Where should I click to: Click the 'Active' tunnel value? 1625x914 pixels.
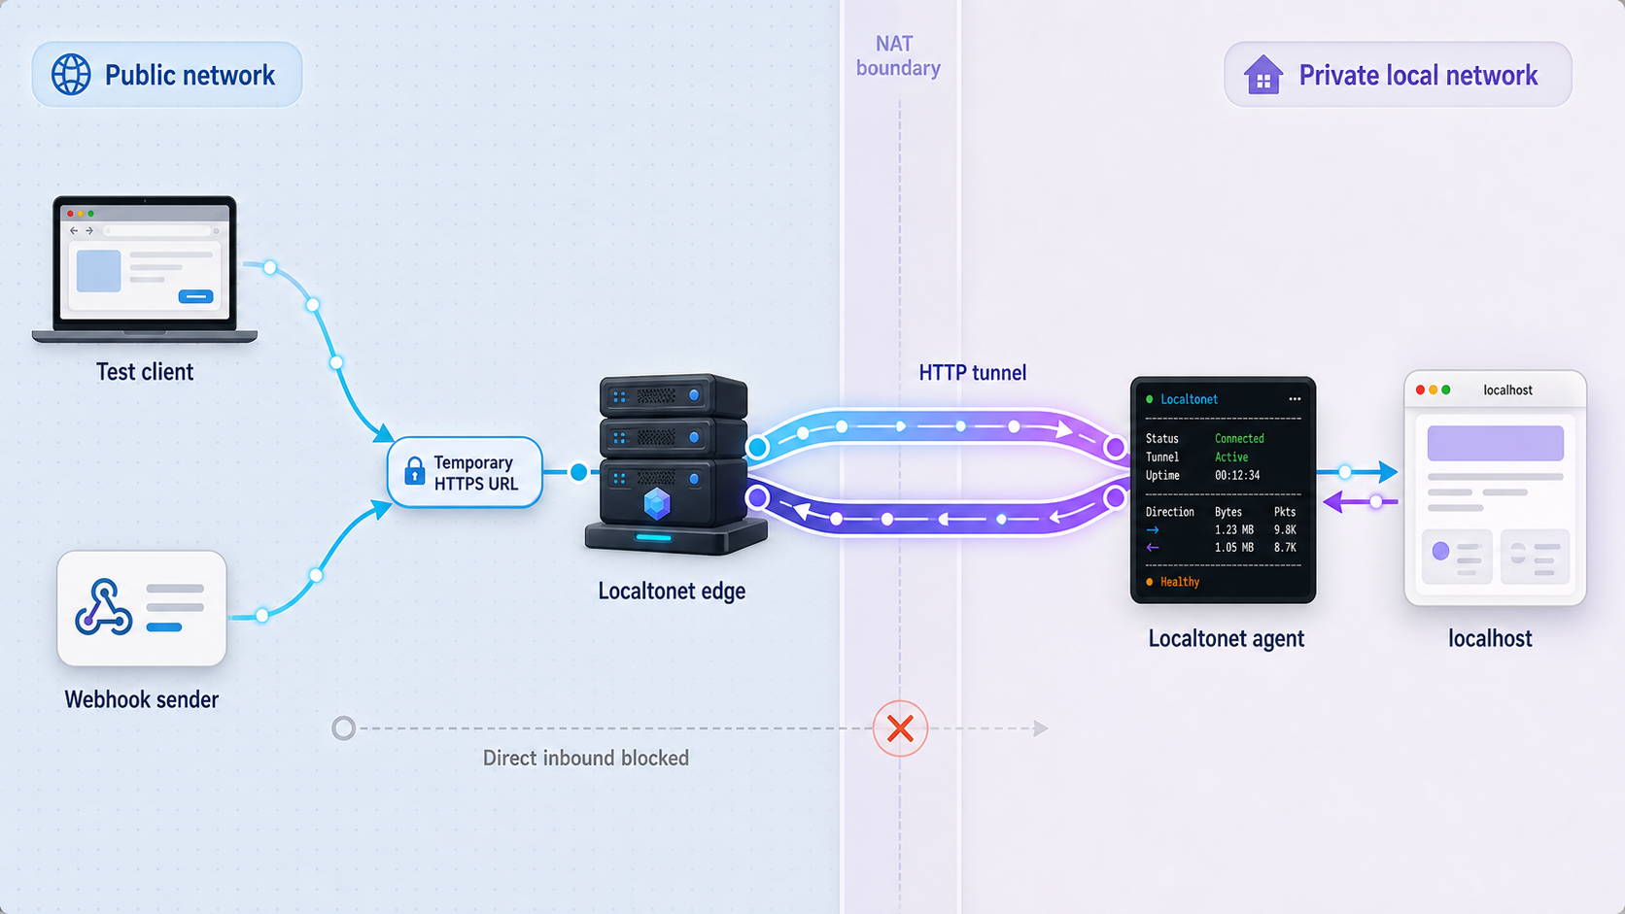(x=1231, y=457)
